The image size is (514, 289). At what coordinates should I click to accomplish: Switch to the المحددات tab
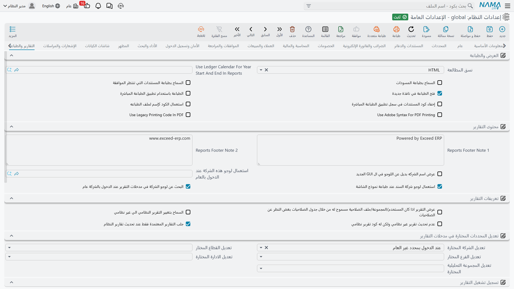click(x=439, y=46)
